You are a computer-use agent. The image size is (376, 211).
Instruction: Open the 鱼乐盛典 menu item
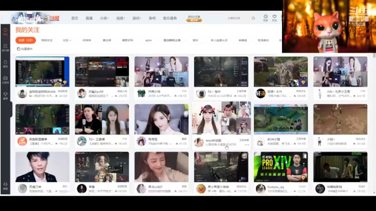tap(170, 18)
